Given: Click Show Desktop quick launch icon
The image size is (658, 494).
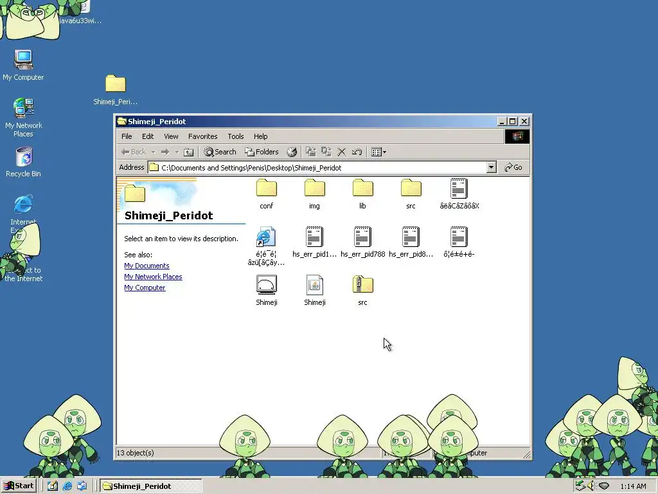Looking at the screenshot, I should tap(53, 486).
